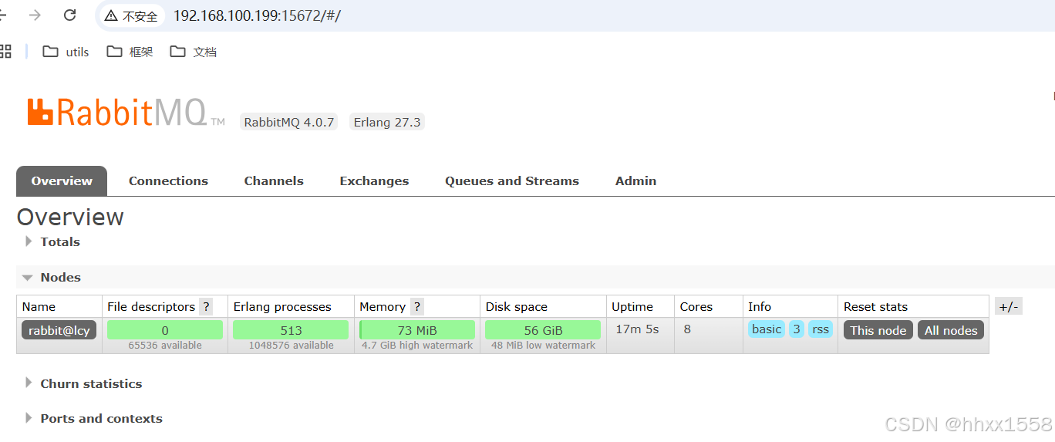
Task: Click the File descriptors help question mark
Action: pyautogui.click(x=206, y=306)
